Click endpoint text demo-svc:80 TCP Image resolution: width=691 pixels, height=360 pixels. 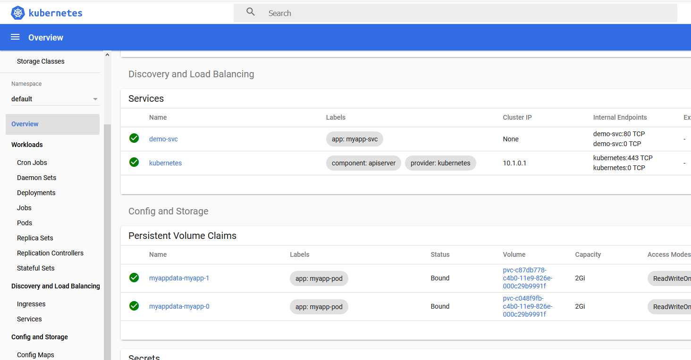tap(619, 134)
